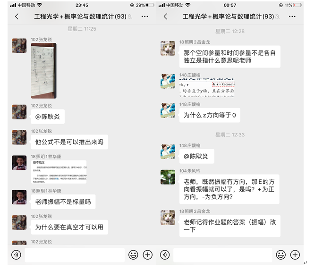Select the message 为什么z方向等于0

coord(210,116)
